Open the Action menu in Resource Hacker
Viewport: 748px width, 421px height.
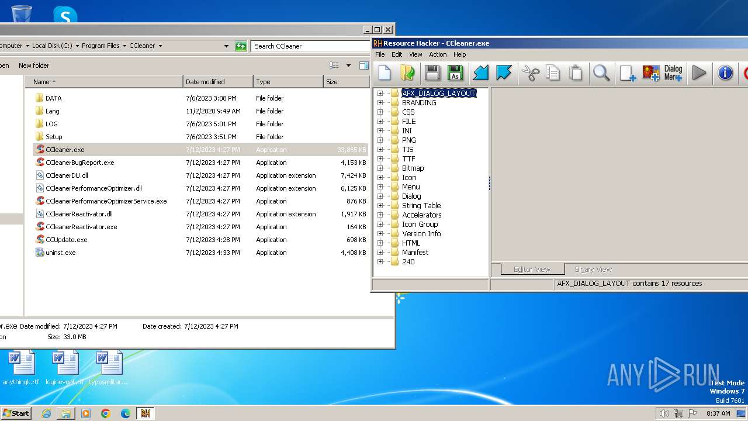tap(438, 54)
